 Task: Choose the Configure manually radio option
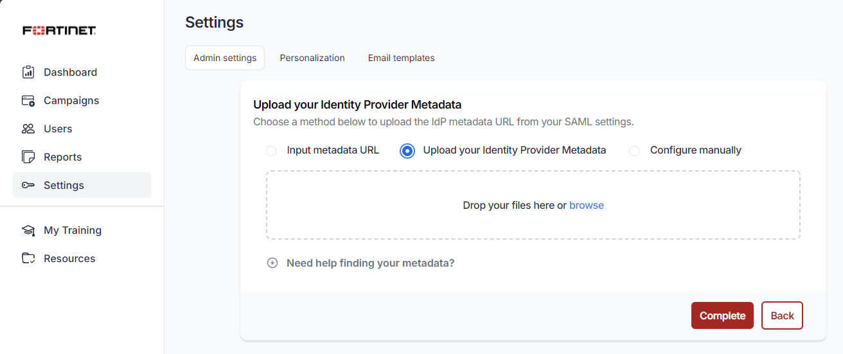point(634,150)
